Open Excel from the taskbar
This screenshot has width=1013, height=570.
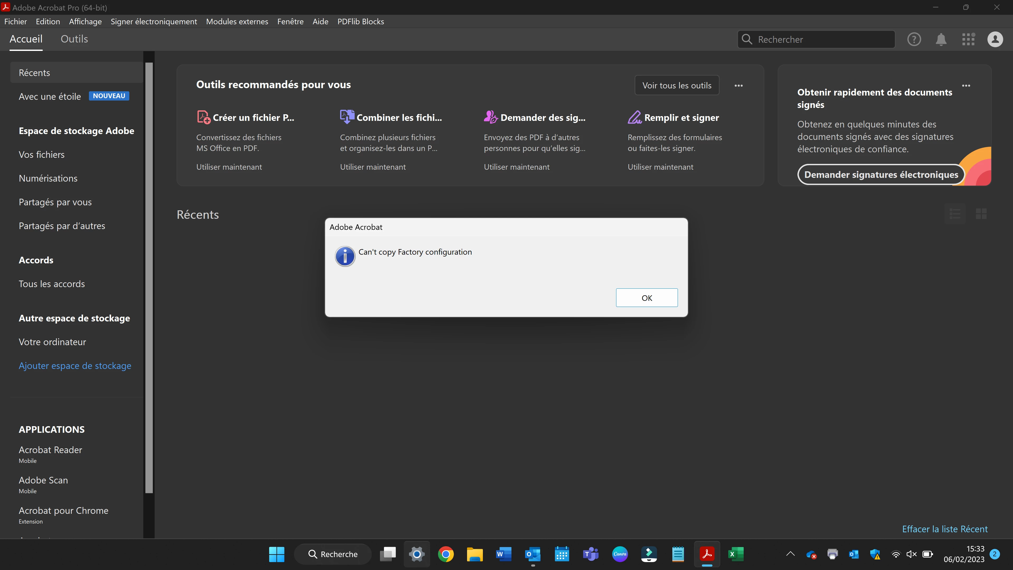pyautogui.click(x=735, y=554)
